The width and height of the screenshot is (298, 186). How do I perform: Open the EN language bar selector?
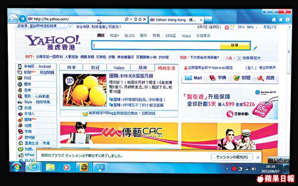pyautogui.click(x=275, y=160)
